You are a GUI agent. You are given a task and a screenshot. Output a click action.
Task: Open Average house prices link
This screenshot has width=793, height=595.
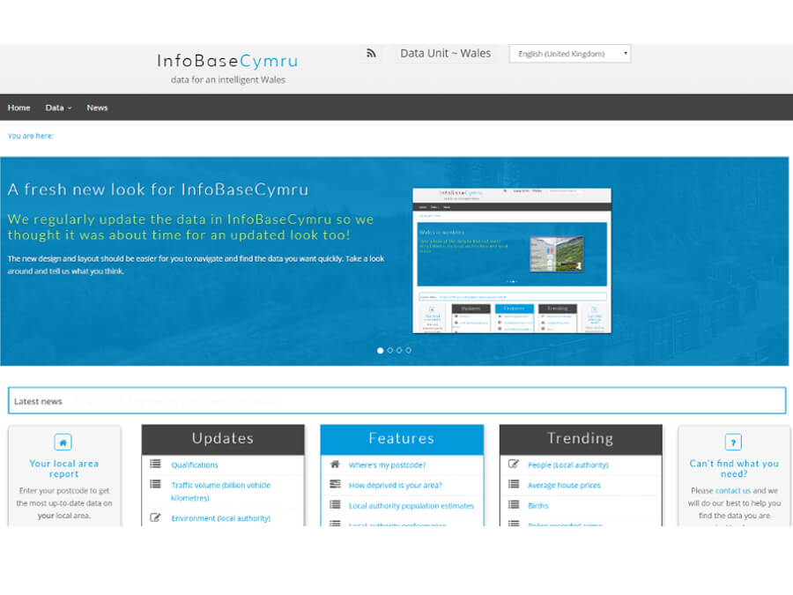point(565,485)
